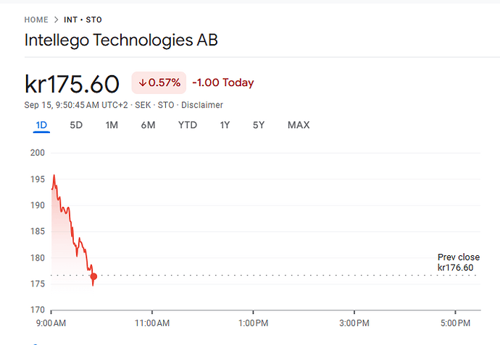The width and height of the screenshot is (500, 345).
Task: Click the breadcrumb chevron arrow icon
Action: (x=56, y=20)
